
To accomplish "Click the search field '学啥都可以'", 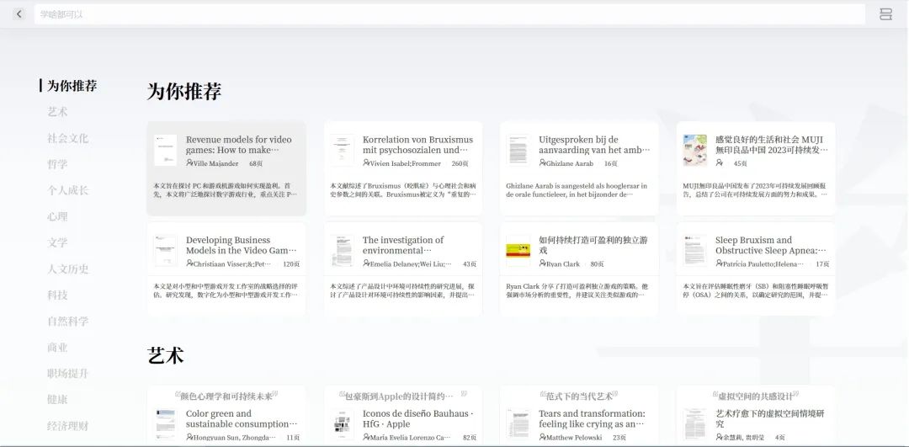I will point(449,14).
